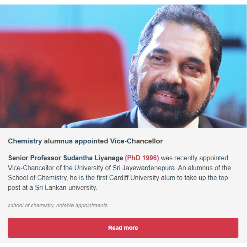Click the word 'Vice-Chancellor' in the headline
This screenshot has width=247, height=247.
(139, 141)
